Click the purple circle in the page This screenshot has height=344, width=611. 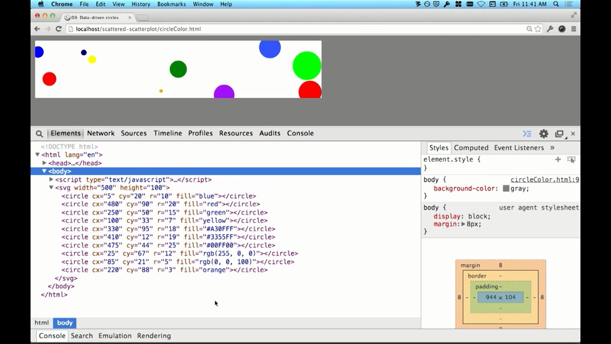(224, 92)
